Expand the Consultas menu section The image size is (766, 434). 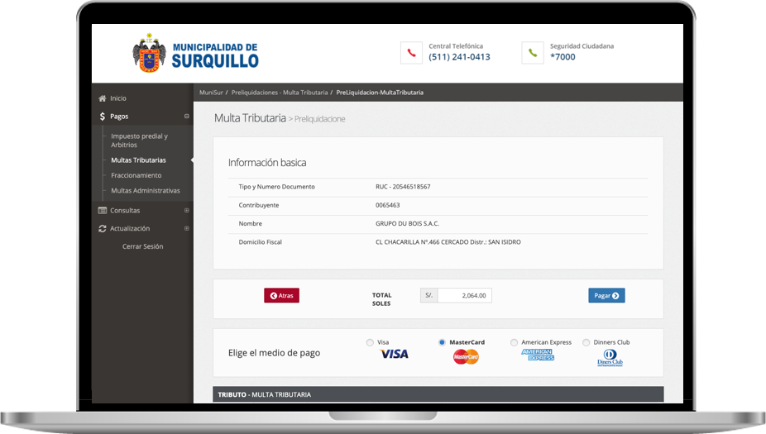187,211
